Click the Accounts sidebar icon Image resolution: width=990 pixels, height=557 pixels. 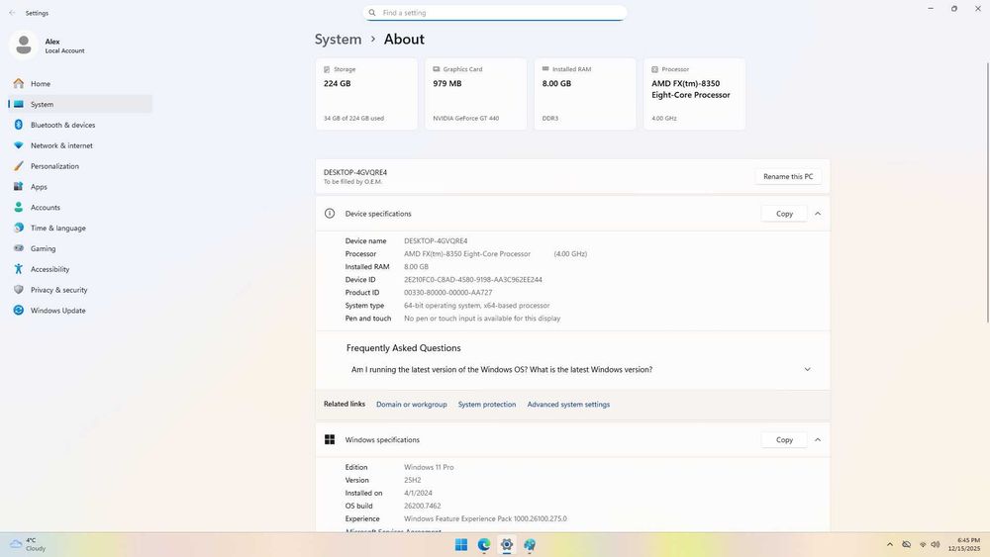point(18,207)
